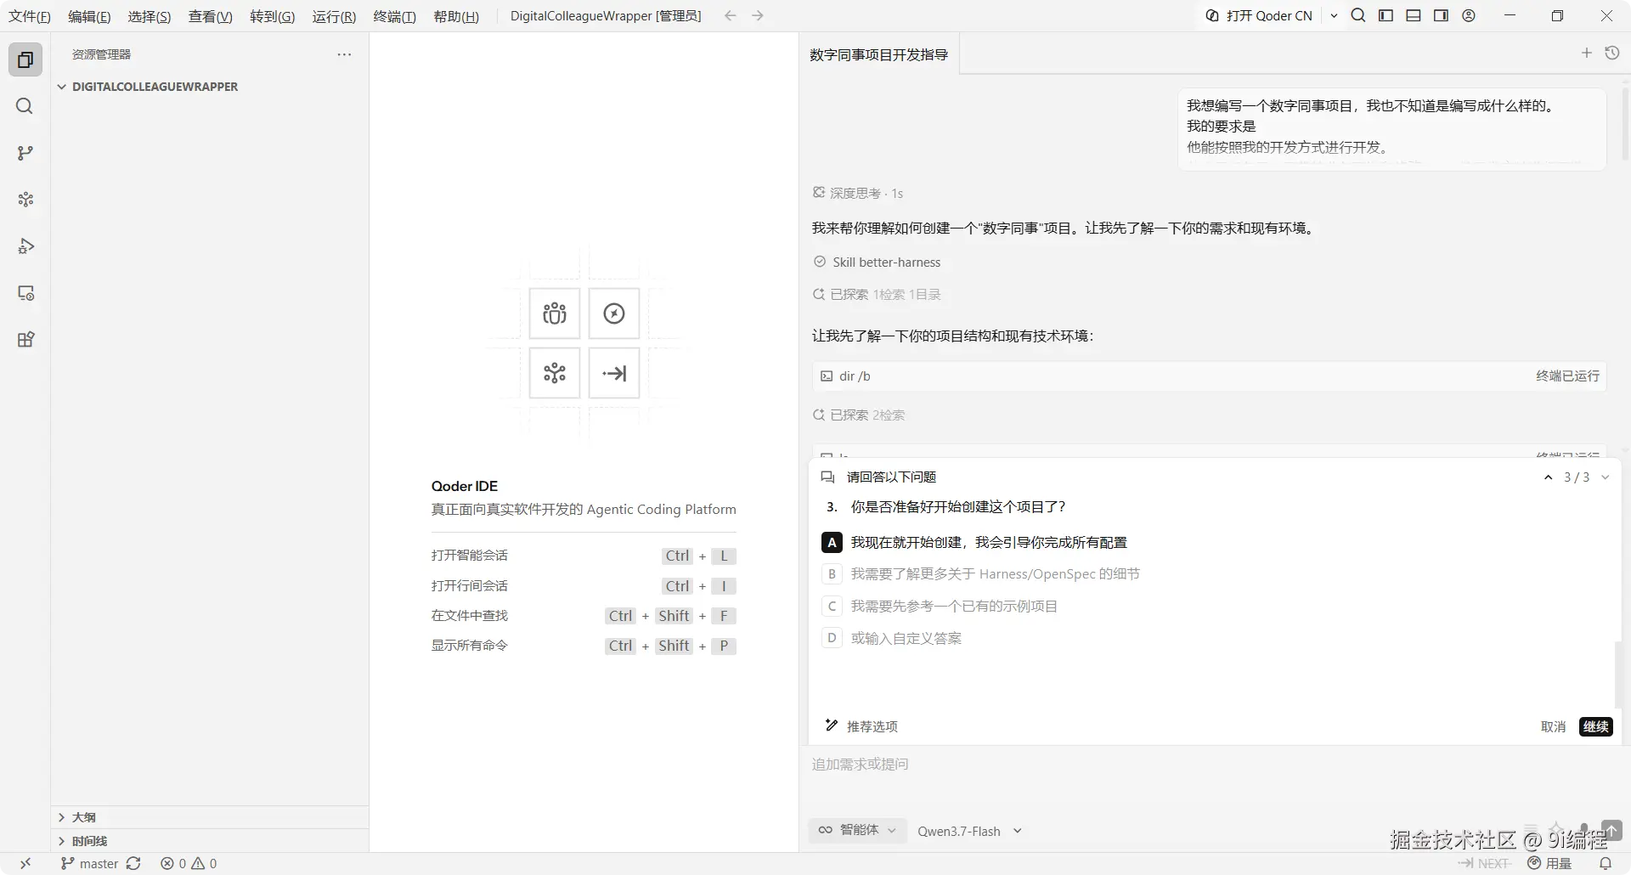Go back with the left arrow
The image size is (1631, 875).
point(730,15)
